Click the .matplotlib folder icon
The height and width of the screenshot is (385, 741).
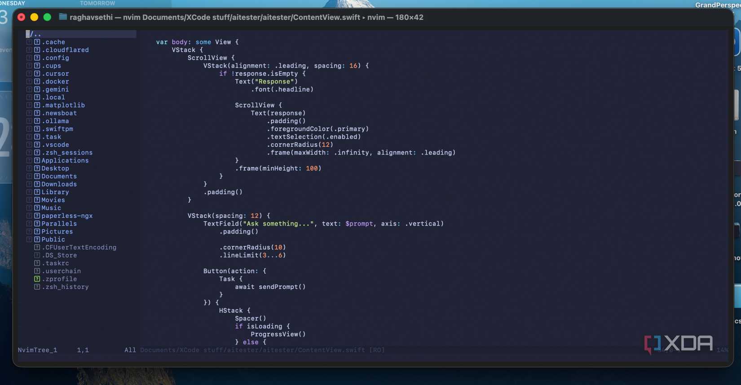pyautogui.click(x=37, y=105)
